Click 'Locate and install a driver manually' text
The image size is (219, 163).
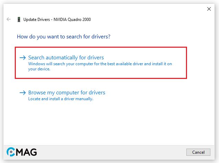tap(61, 99)
